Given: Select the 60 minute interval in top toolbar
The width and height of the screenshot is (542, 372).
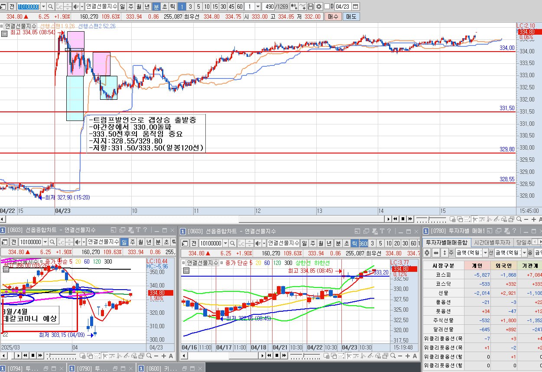Looking at the screenshot, I should 240,7.
